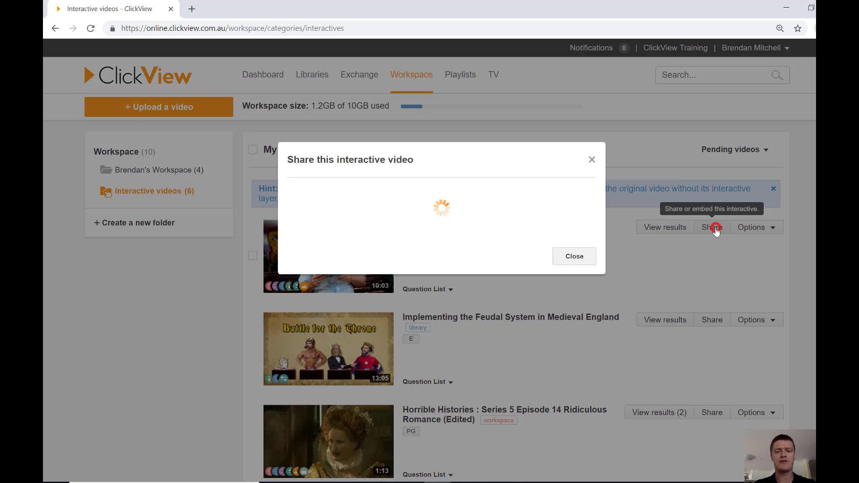Image resolution: width=859 pixels, height=483 pixels.
Task: Click the Interactive videos folder icon
Action: click(x=106, y=191)
